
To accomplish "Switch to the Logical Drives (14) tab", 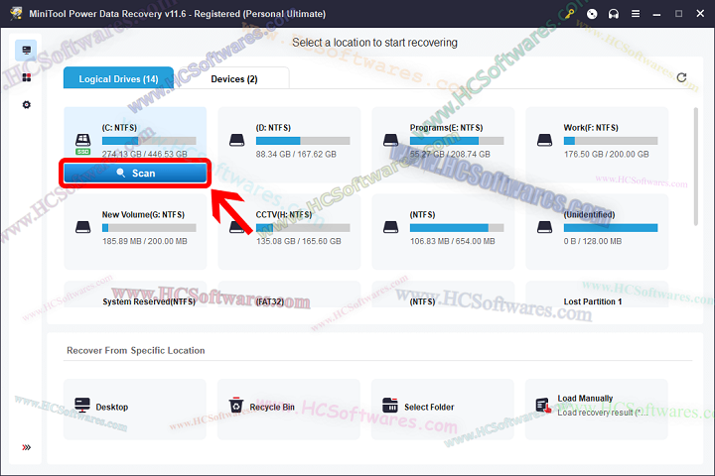I will (x=118, y=78).
